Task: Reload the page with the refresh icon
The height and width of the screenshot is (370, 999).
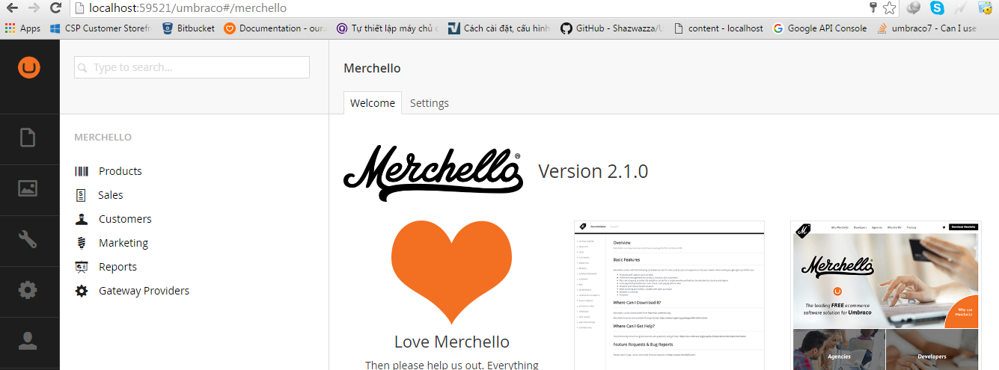Action: point(55,8)
